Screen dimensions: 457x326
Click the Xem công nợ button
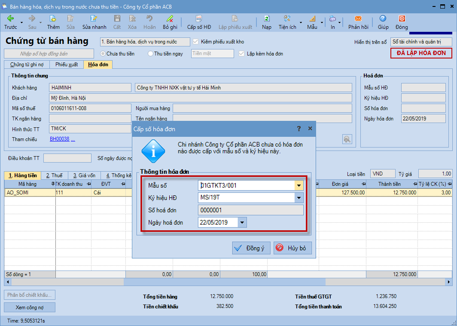30,308
